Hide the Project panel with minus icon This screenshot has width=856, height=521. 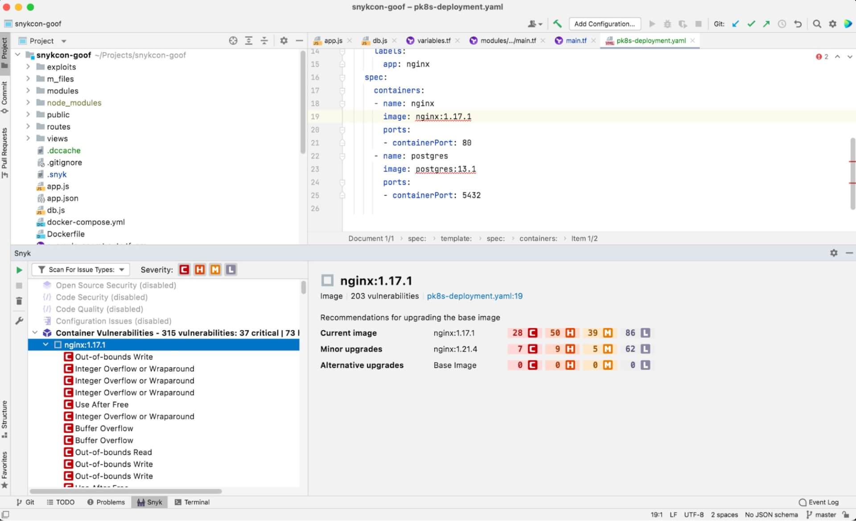[x=299, y=41]
